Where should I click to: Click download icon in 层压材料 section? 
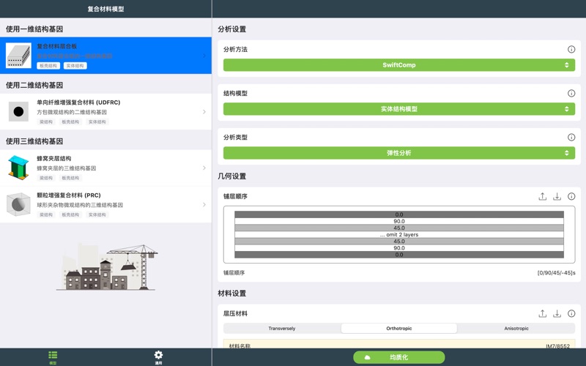click(557, 313)
